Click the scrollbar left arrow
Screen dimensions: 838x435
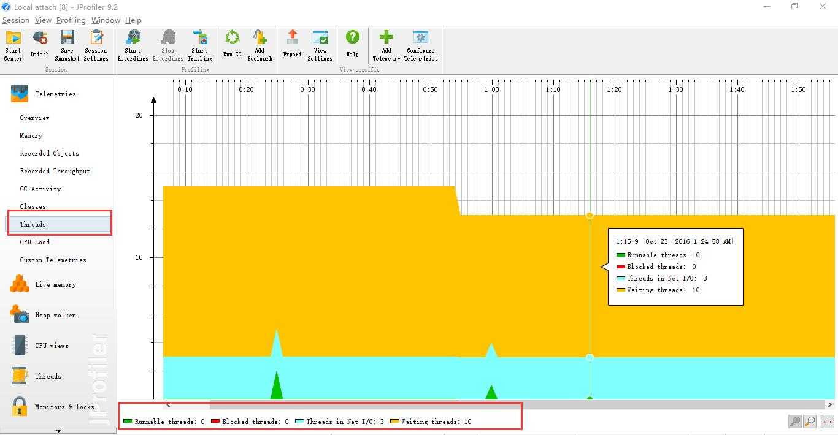[x=169, y=404]
